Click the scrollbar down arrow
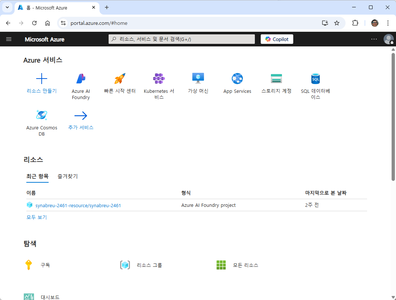This screenshot has width=396, height=300. pyautogui.click(x=393, y=297)
